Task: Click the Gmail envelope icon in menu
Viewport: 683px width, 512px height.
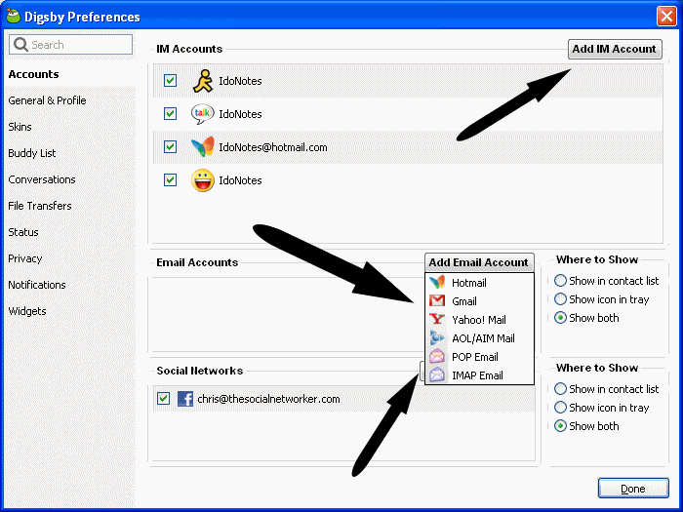Action: [x=437, y=300]
